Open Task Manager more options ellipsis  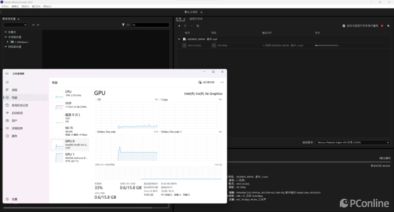click(x=222, y=82)
